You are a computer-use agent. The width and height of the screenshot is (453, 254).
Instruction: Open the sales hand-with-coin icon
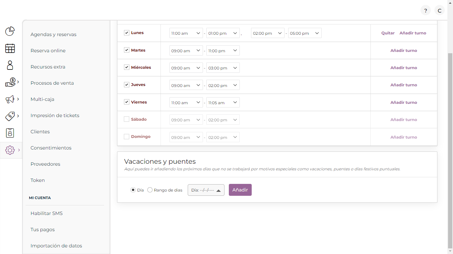10,82
